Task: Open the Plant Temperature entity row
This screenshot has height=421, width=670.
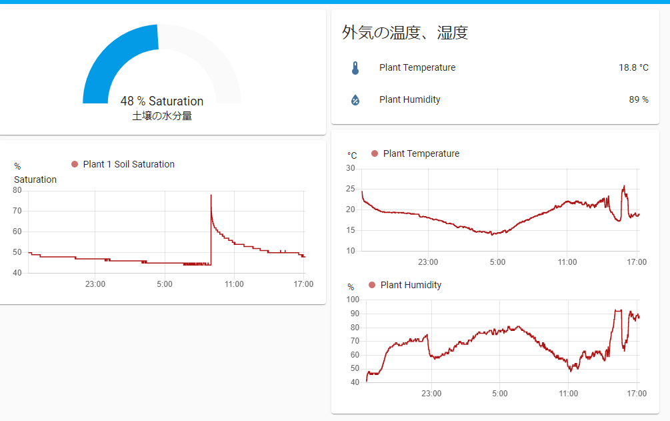Action: [x=417, y=67]
